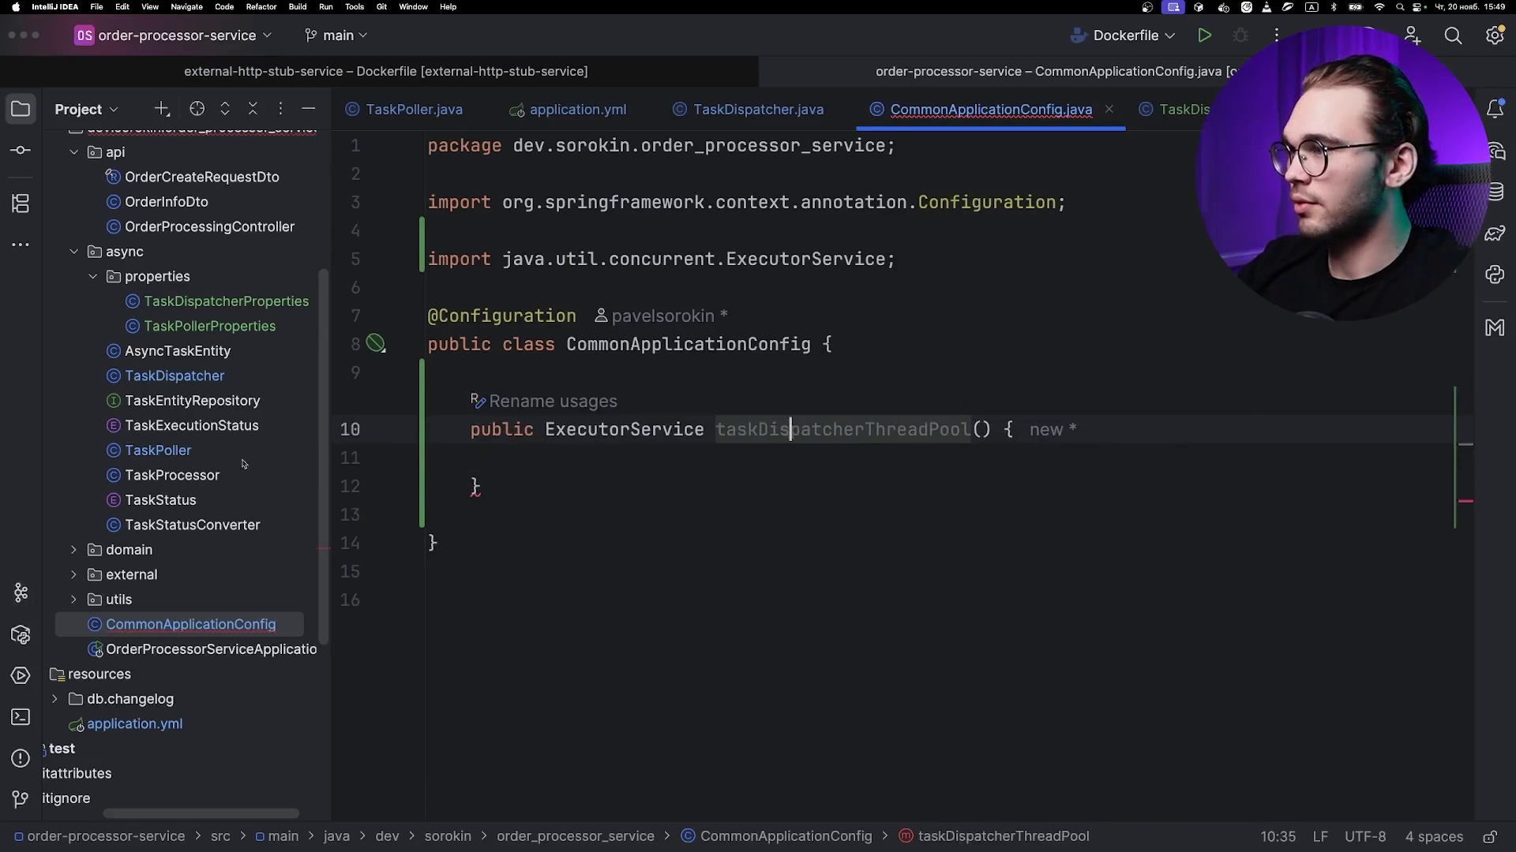
Task: Open the Maven tool window icon
Action: coord(1495,327)
